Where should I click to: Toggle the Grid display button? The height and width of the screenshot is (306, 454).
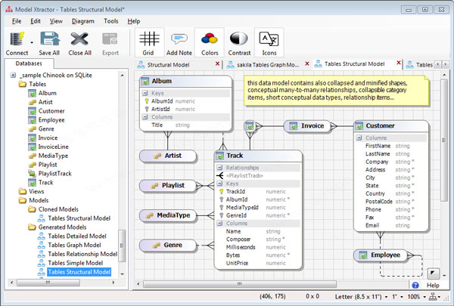click(x=150, y=39)
